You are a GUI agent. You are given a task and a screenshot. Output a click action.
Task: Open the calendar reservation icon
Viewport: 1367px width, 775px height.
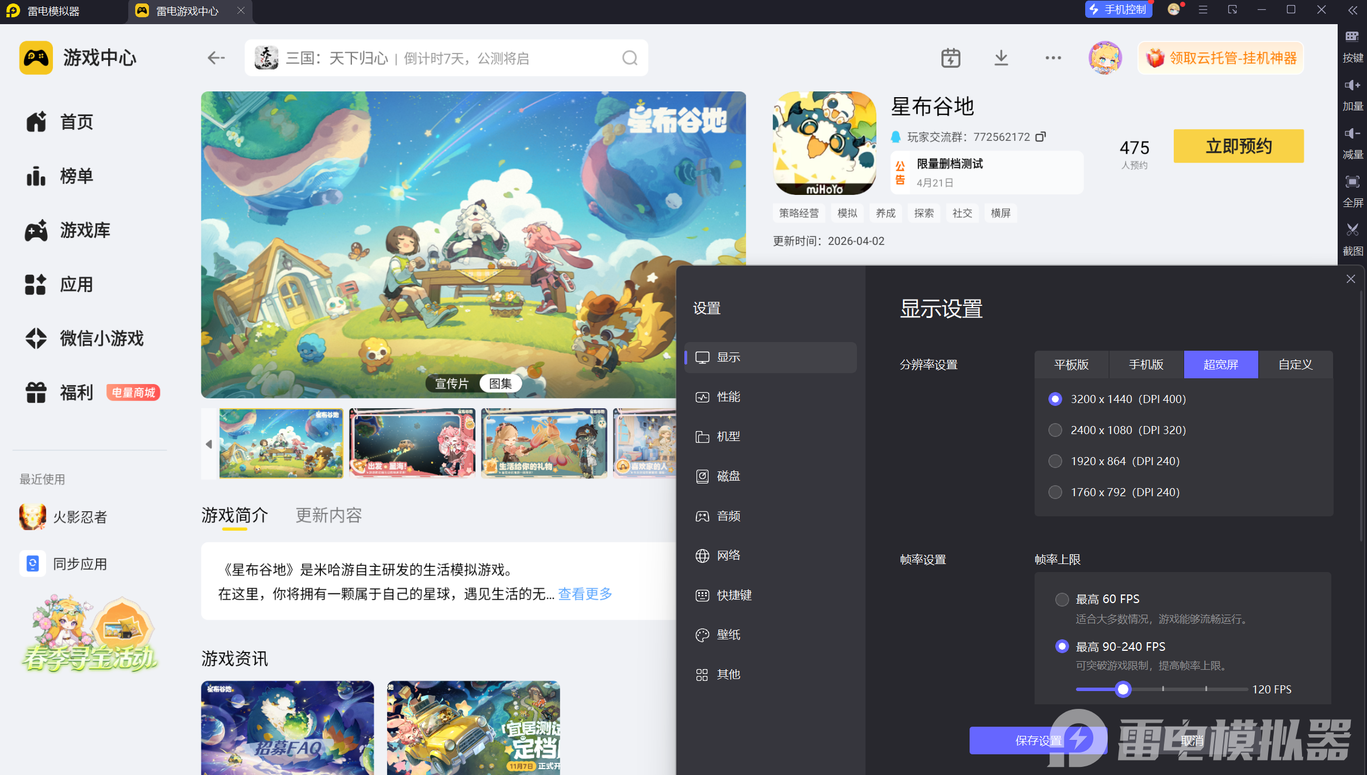pos(951,58)
